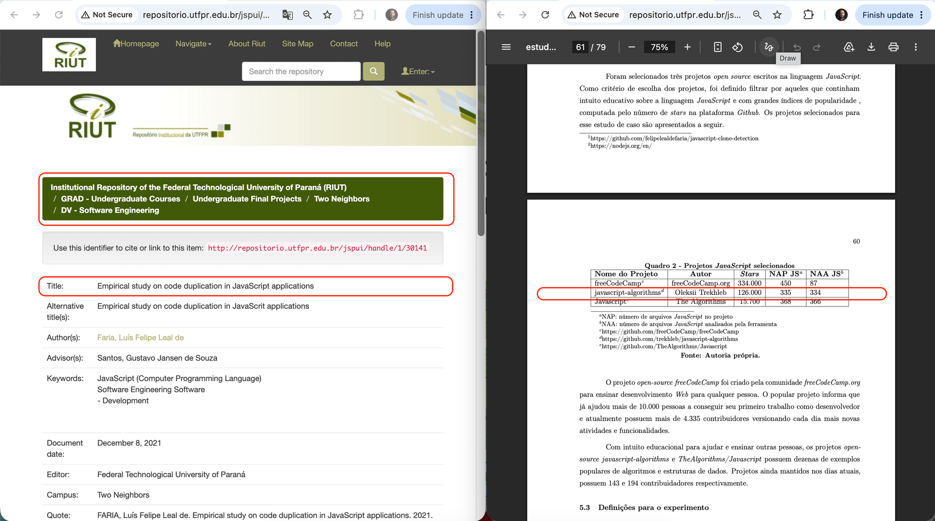Image resolution: width=935 pixels, height=521 pixels.
Task: Click the PDF fit to page icon
Action: 717,47
